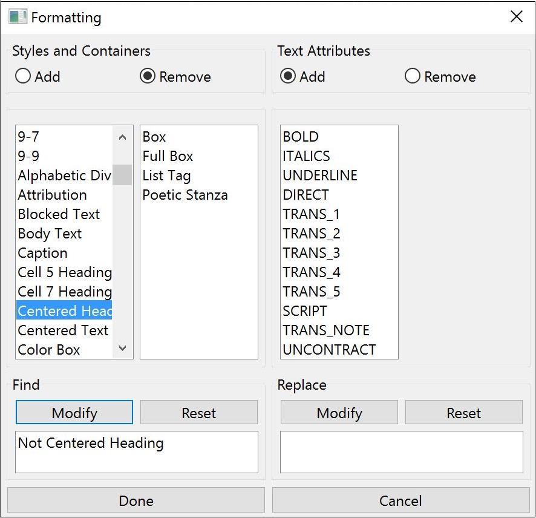Image resolution: width=536 pixels, height=518 pixels.
Task: Select Body Text in styles list
Action: pos(50,234)
